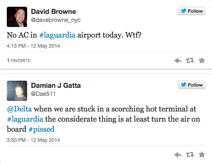
Task: Open the 4:13 PM - 12 May 2014 timestamp
Action: (x=33, y=46)
